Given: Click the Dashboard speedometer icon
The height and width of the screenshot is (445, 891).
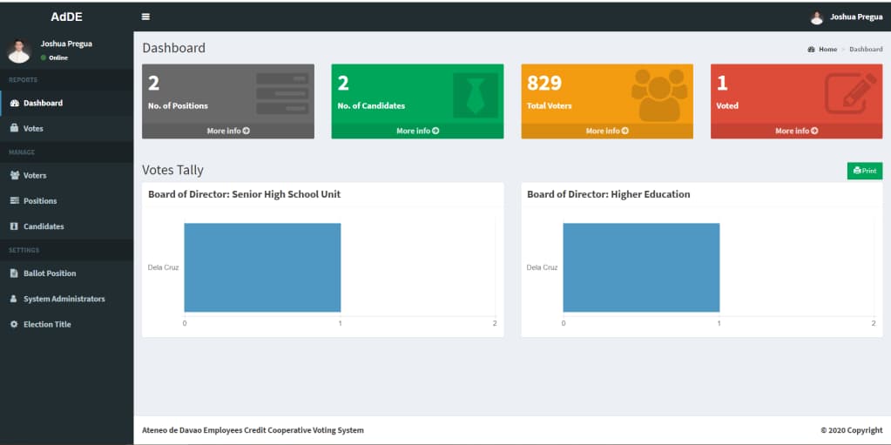Looking at the screenshot, I should (15, 103).
